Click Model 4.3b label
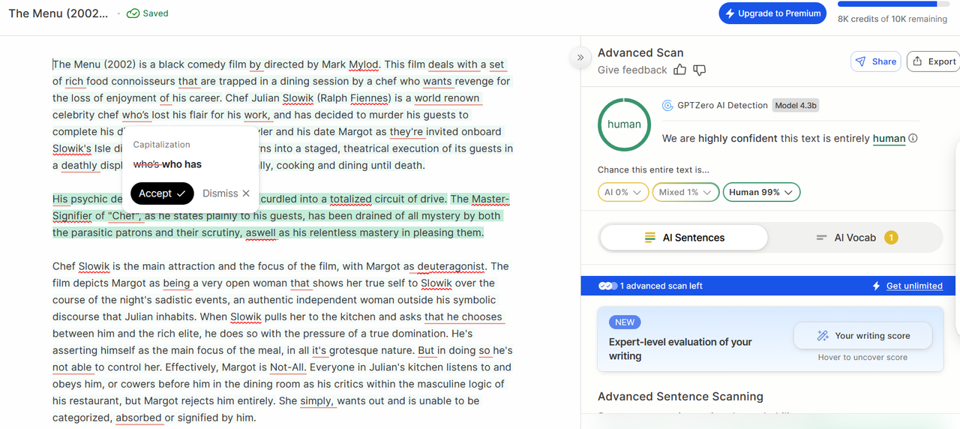The height and width of the screenshot is (429, 960). point(796,105)
